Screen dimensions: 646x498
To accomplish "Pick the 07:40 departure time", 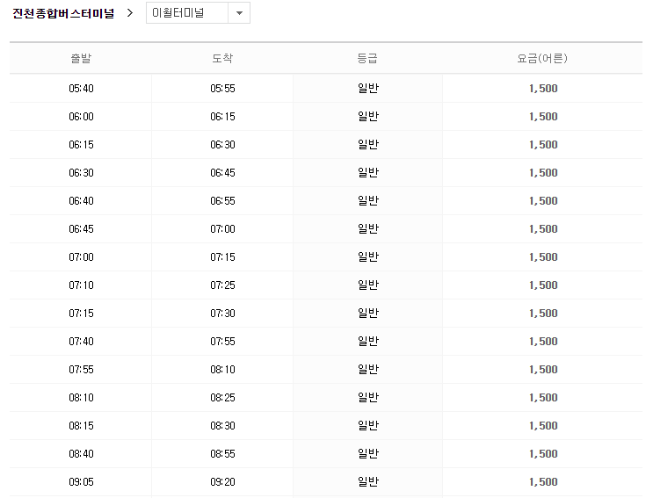I will coord(81,342).
